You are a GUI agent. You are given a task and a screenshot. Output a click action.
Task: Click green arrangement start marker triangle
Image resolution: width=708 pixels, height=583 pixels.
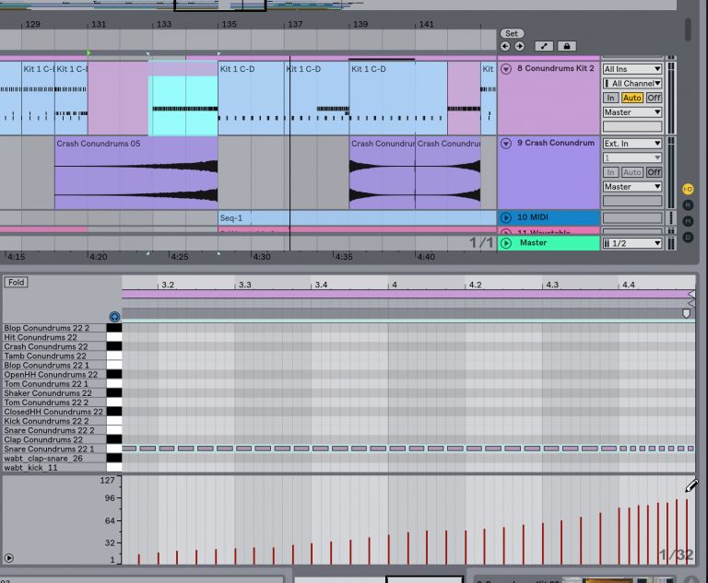(88, 52)
